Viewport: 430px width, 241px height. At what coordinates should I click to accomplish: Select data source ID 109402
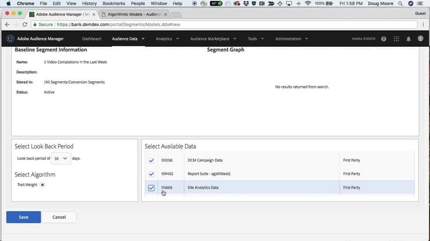coord(167,174)
